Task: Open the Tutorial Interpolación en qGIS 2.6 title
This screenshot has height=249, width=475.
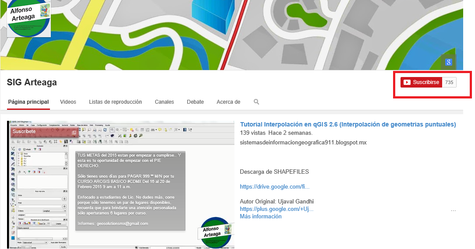Action: point(348,124)
